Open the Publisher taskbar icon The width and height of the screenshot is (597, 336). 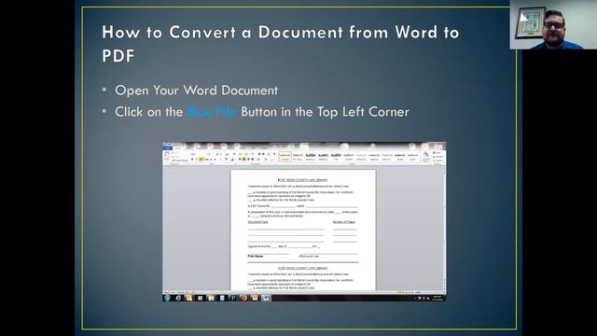point(233,298)
